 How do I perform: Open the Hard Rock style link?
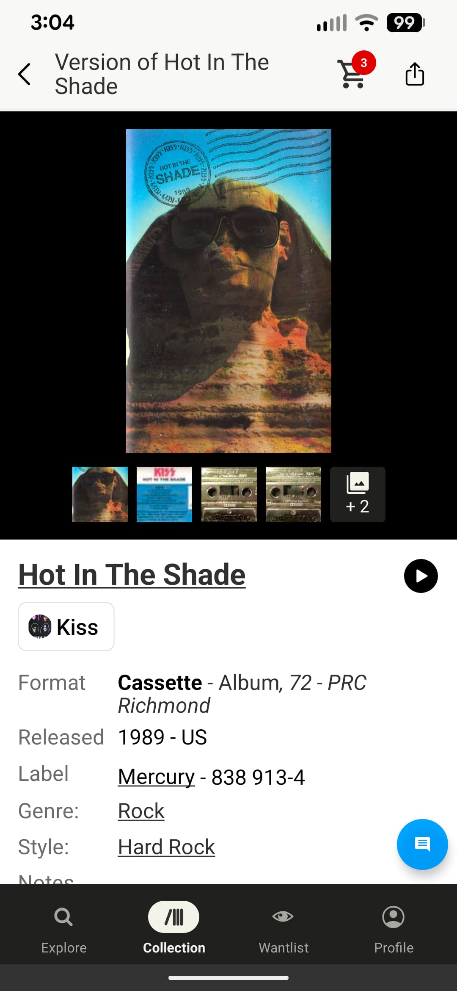coord(166,847)
